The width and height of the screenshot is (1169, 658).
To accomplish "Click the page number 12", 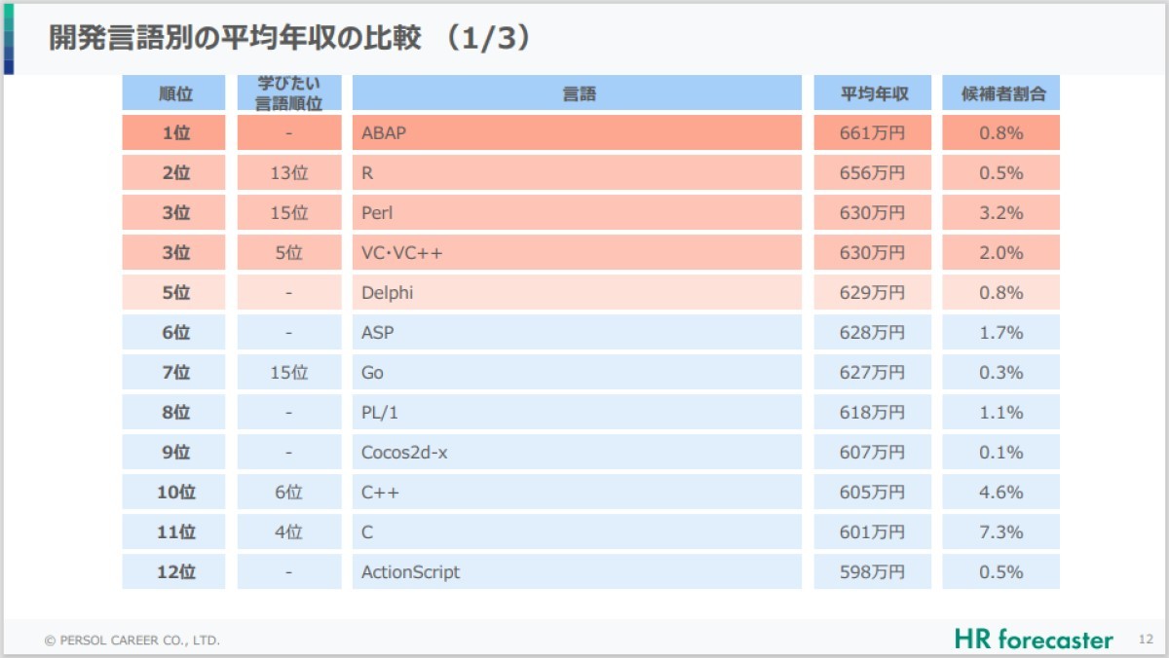I will tap(1146, 640).
